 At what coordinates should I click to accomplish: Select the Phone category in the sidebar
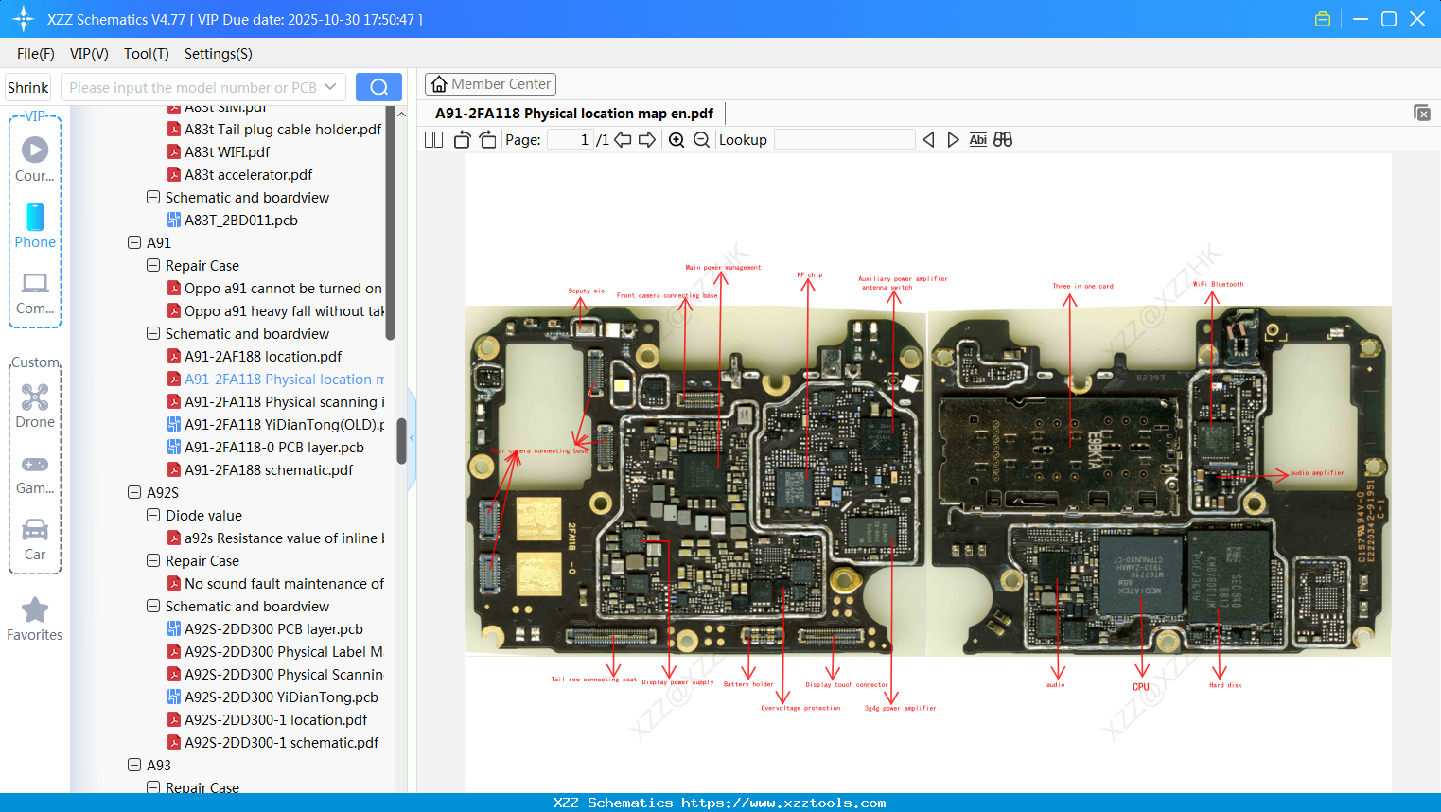[x=35, y=225]
